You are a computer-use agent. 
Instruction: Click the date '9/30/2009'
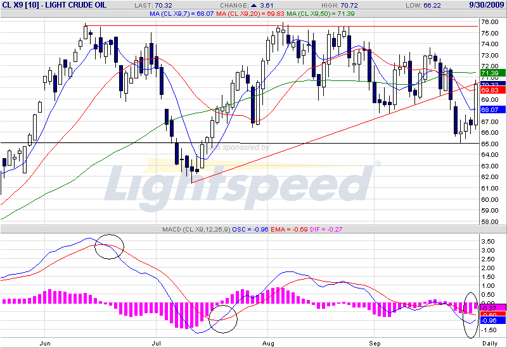pos(487,5)
